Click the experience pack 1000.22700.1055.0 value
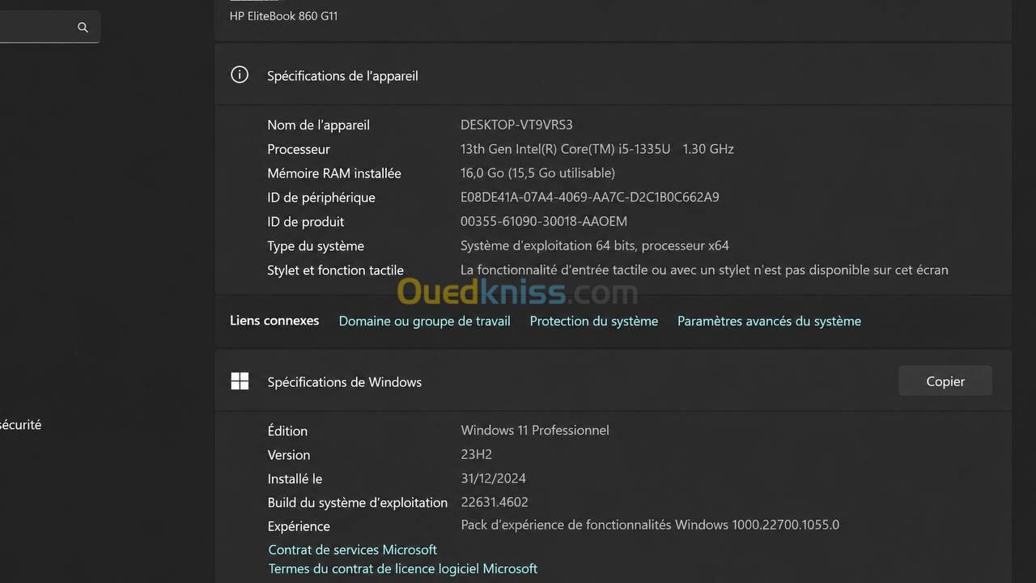The width and height of the screenshot is (1036, 583). click(650, 526)
